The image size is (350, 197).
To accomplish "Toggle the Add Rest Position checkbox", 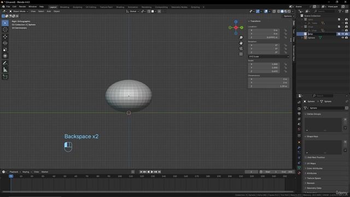I will (306, 158).
